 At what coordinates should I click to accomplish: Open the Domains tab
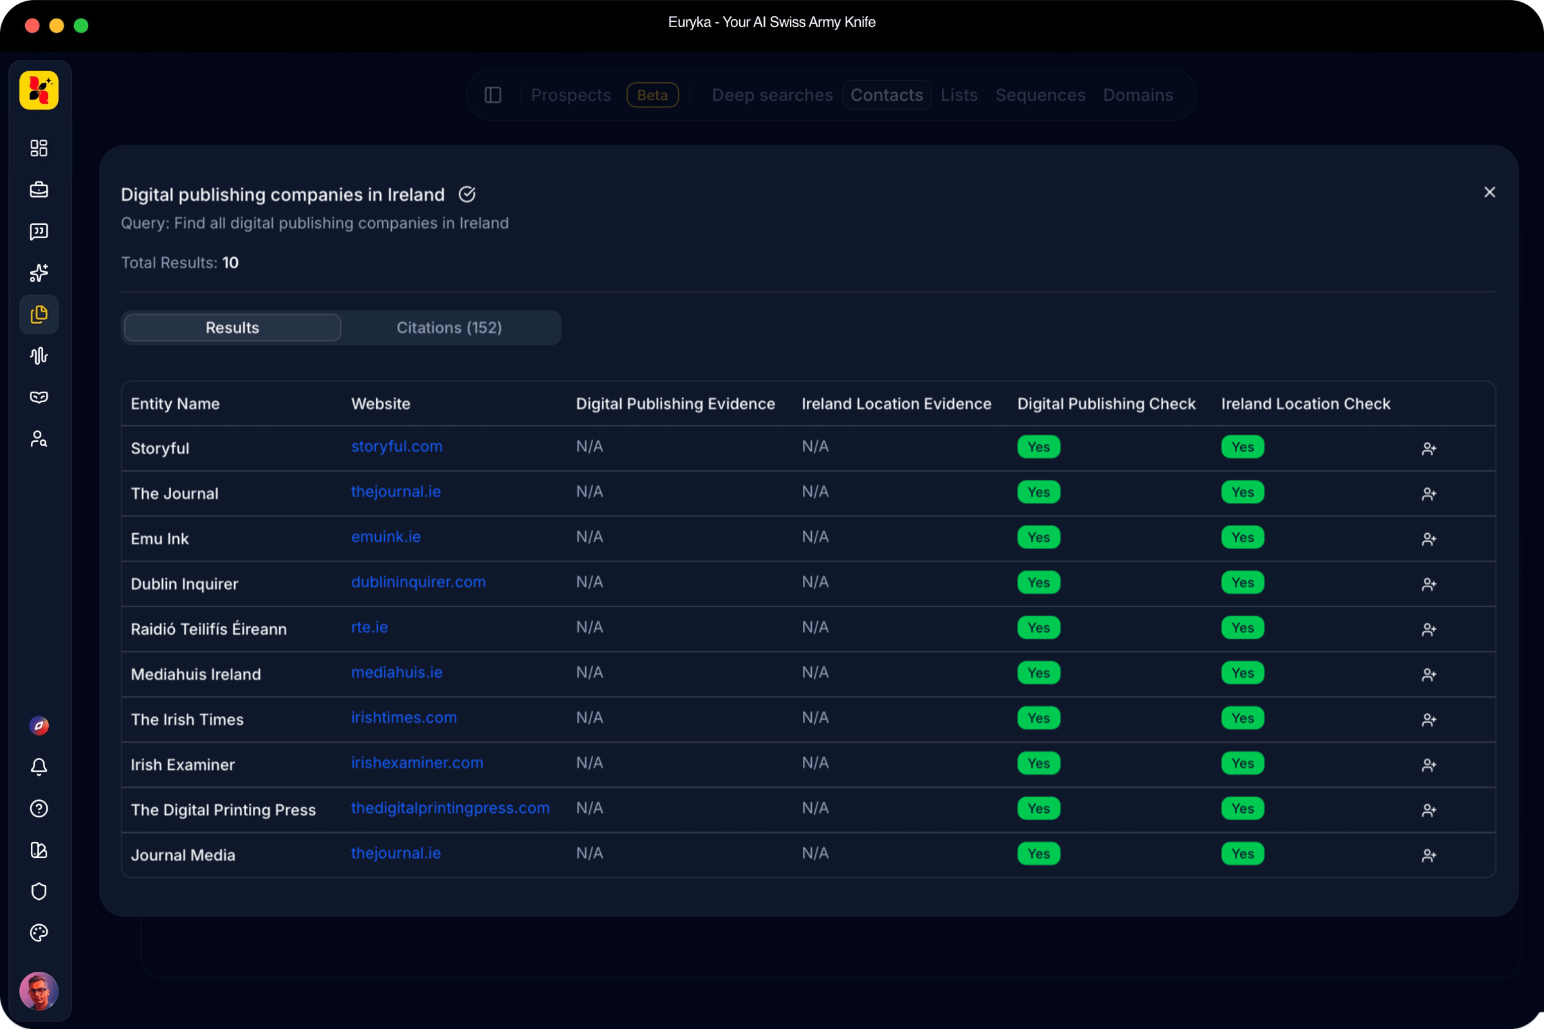click(1137, 95)
